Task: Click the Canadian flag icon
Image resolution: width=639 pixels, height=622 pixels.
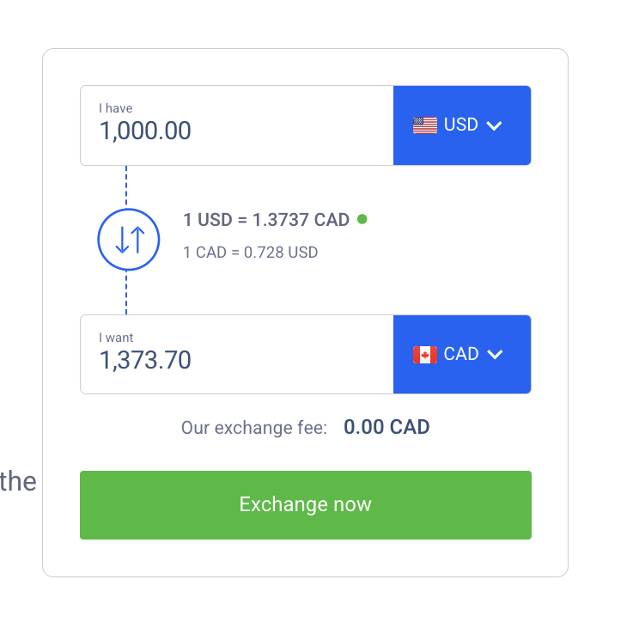Action: point(425,355)
